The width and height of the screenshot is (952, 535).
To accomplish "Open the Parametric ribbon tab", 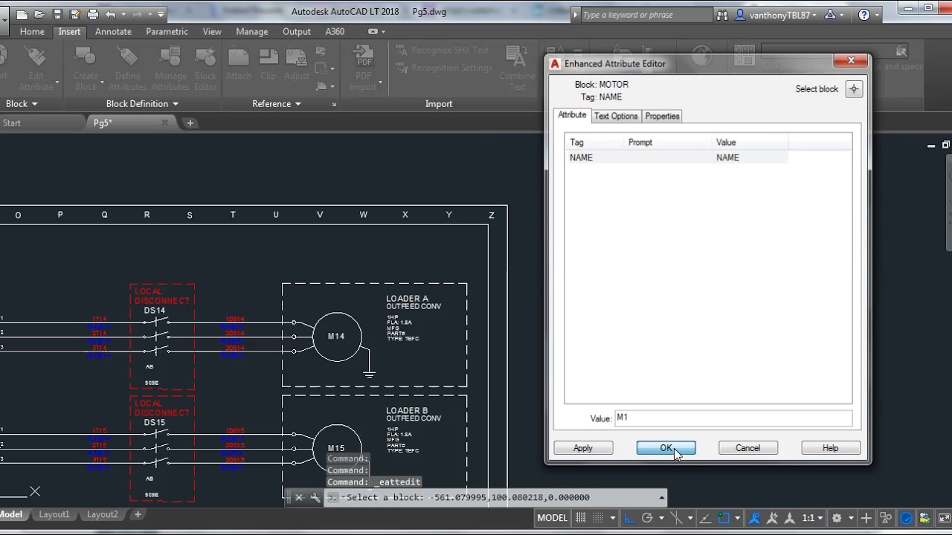I will click(167, 31).
